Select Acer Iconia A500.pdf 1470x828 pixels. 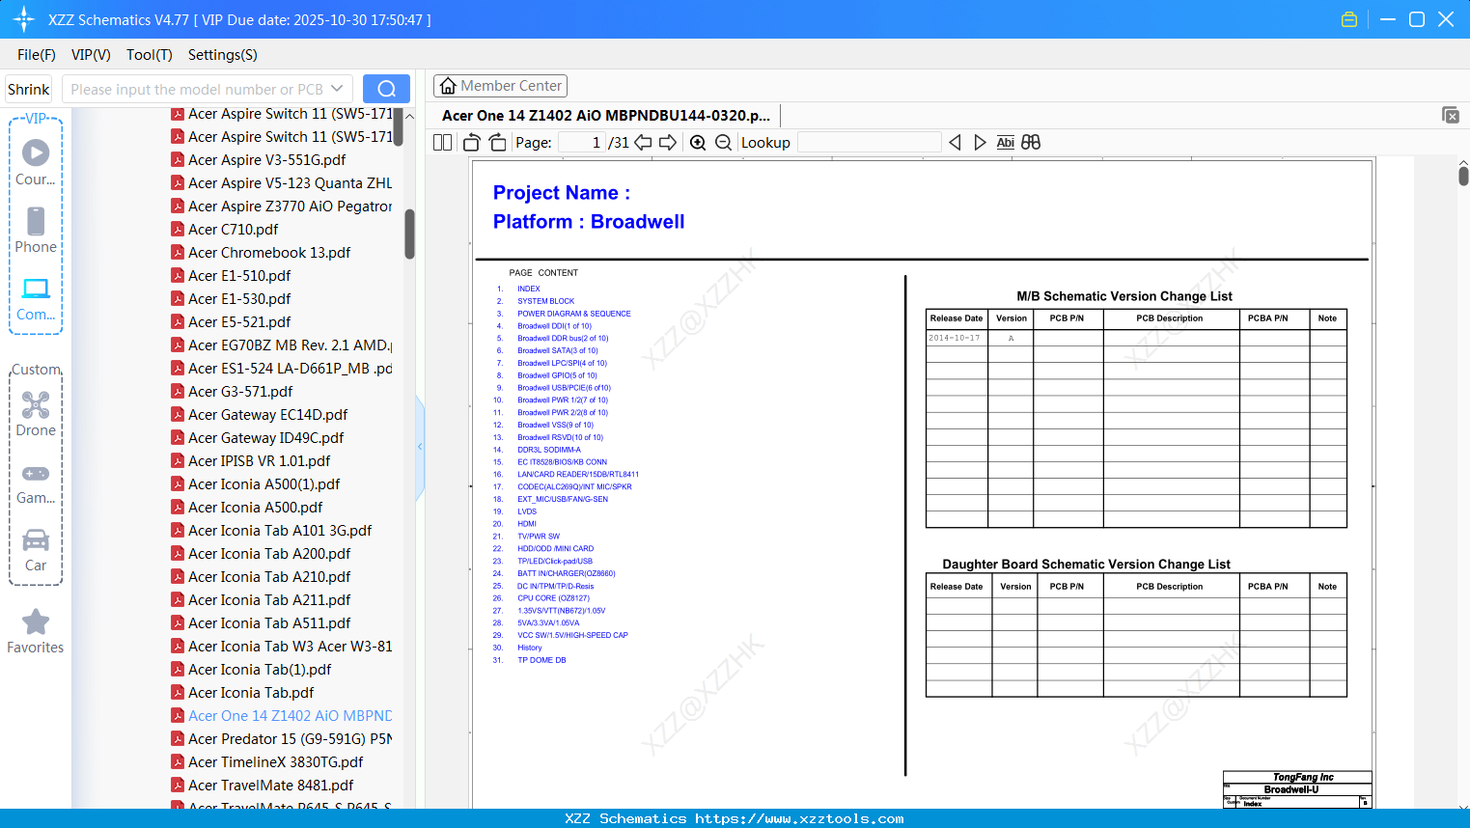click(255, 508)
